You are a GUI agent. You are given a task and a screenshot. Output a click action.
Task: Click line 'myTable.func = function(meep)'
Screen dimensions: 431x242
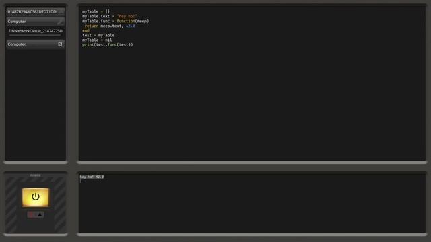[x=115, y=21]
